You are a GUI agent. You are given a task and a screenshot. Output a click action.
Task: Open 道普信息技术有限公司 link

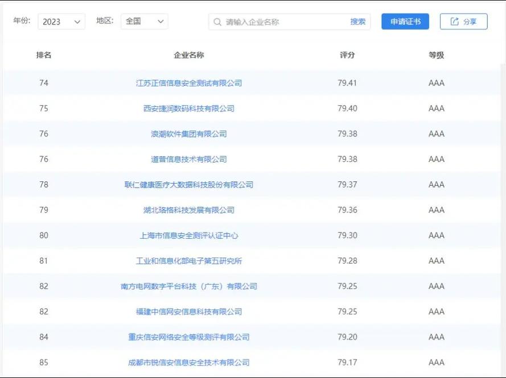point(189,159)
